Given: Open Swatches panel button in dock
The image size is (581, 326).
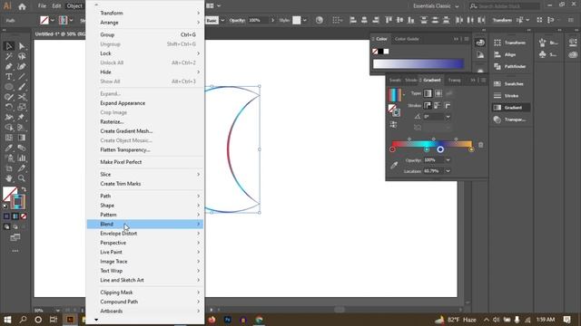Looking at the screenshot, I should [x=510, y=84].
